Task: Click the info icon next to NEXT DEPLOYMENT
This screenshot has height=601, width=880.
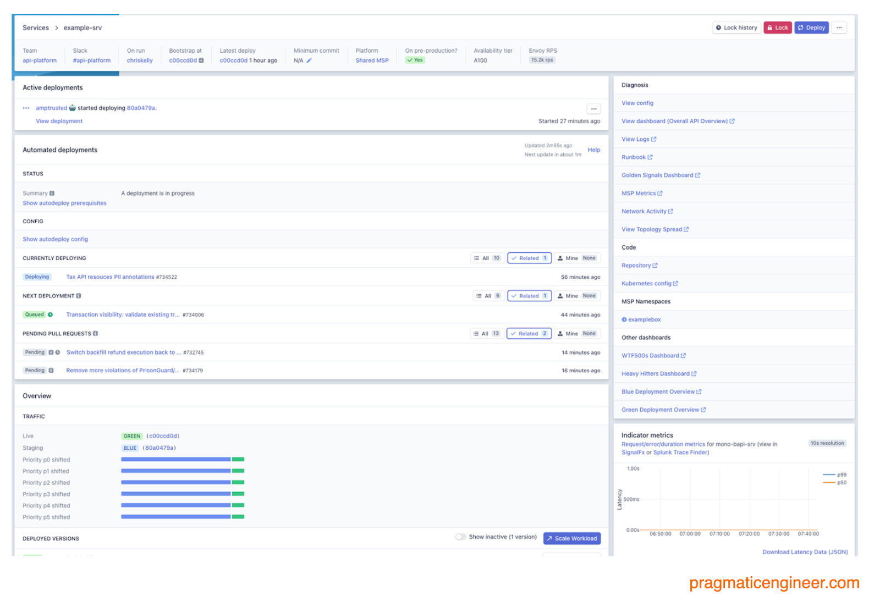Action: (78, 295)
